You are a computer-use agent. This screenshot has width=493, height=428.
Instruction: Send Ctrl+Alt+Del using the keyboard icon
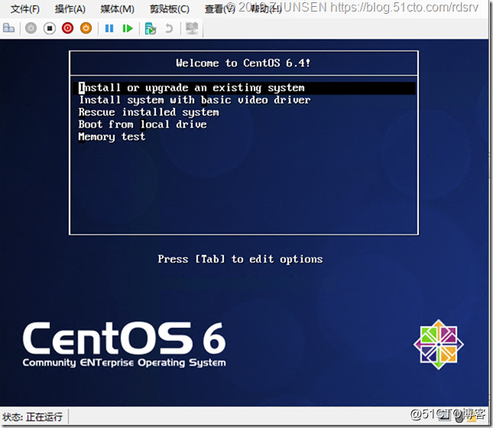tap(8, 28)
